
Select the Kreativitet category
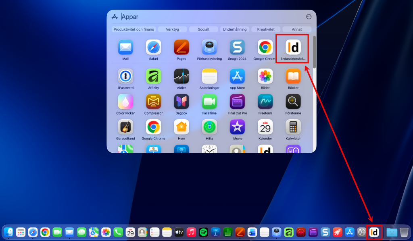pos(265,29)
